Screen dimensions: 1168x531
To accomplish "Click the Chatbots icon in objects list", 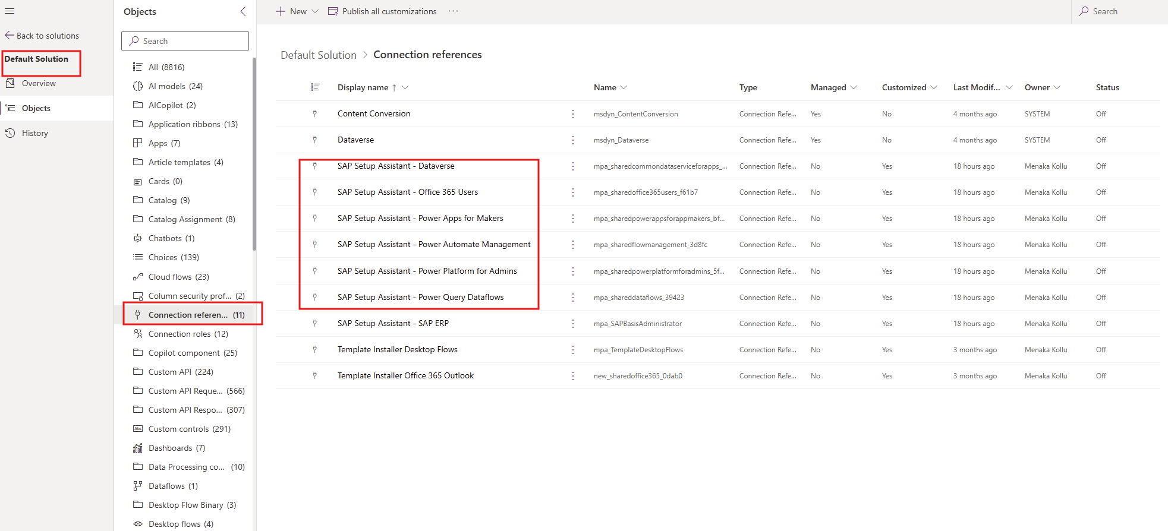I will [138, 238].
